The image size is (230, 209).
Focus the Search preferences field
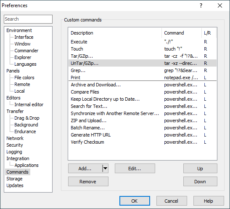point(28,19)
